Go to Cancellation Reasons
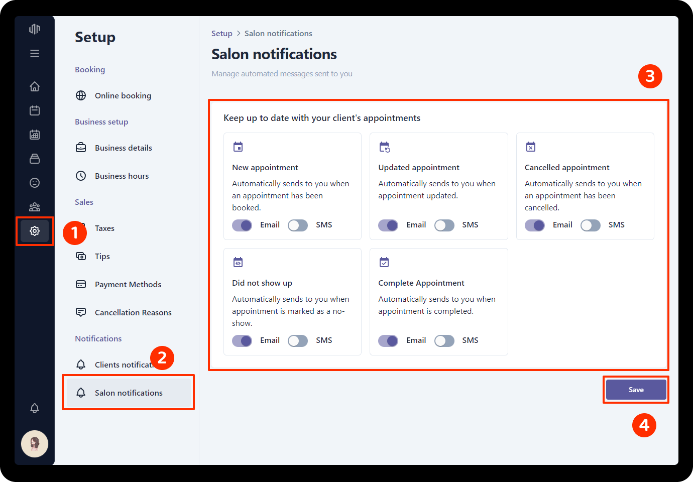Viewport: 693px width, 482px height. [x=133, y=312]
